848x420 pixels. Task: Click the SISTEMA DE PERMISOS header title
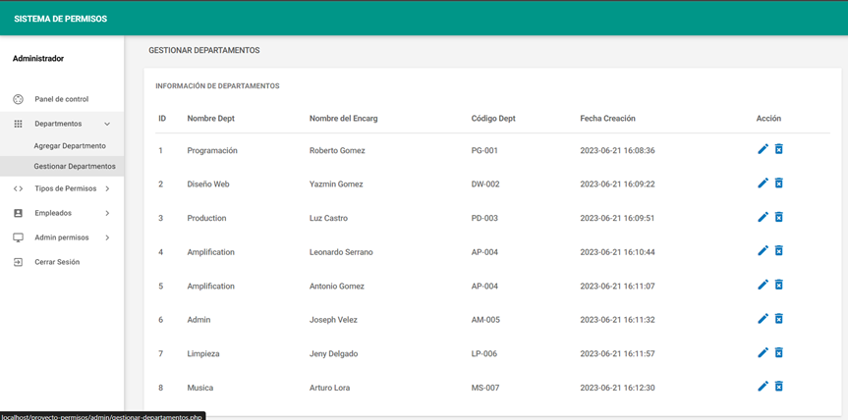tap(61, 19)
